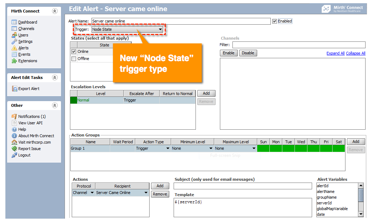The image size is (372, 224).
Task: Add a new escalation level
Action: click(206, 93)
